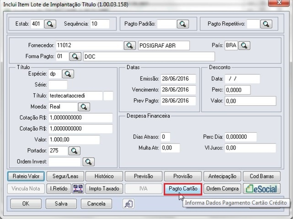Focus the Prev Pagto date field
Image resolution: width=293 pixels, height=219 pixels.
pos(178,101)
